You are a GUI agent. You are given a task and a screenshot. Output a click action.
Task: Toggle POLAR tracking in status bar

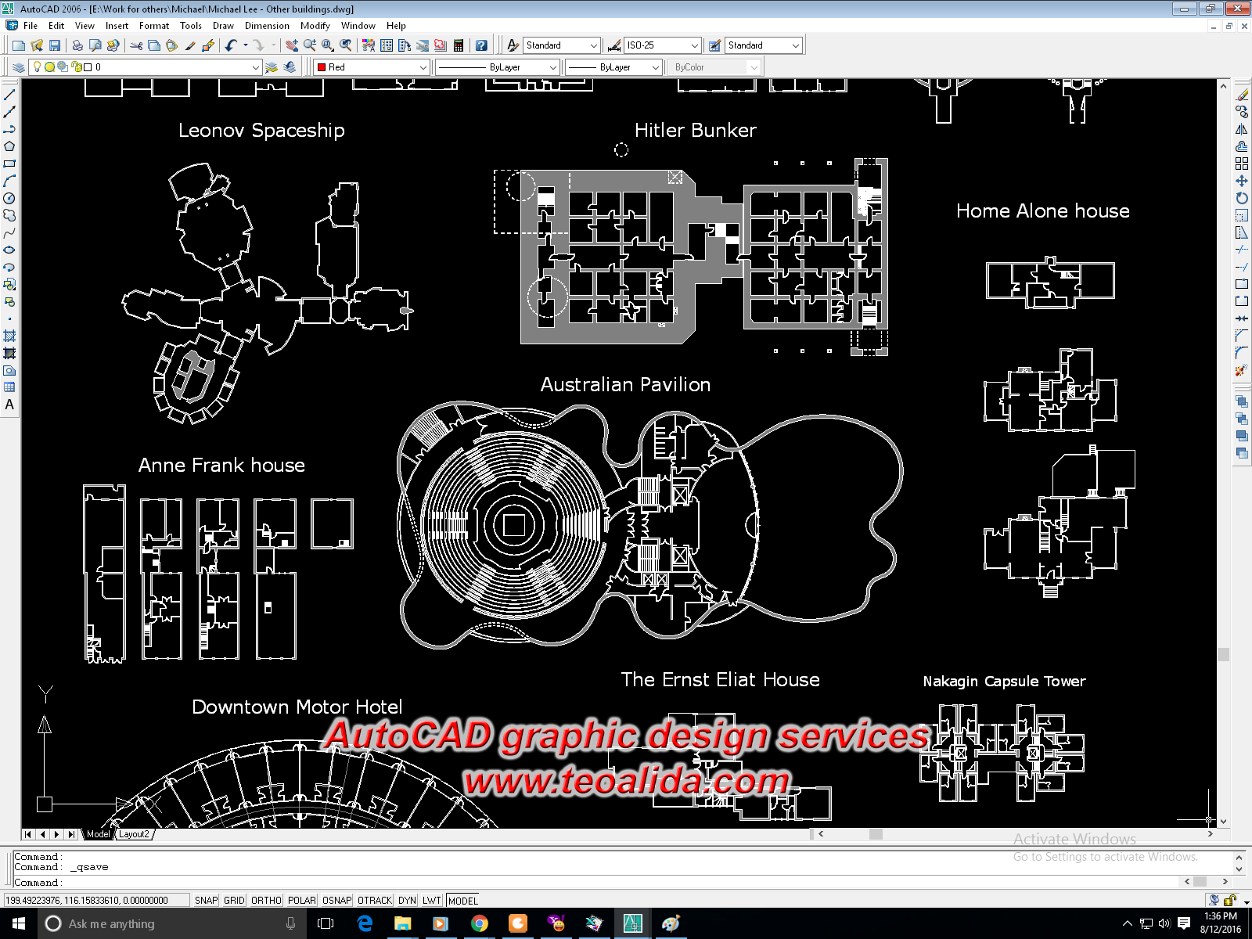301,901
